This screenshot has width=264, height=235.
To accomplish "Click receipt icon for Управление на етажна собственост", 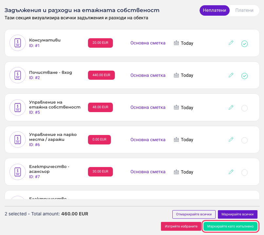I will (18, 107).
